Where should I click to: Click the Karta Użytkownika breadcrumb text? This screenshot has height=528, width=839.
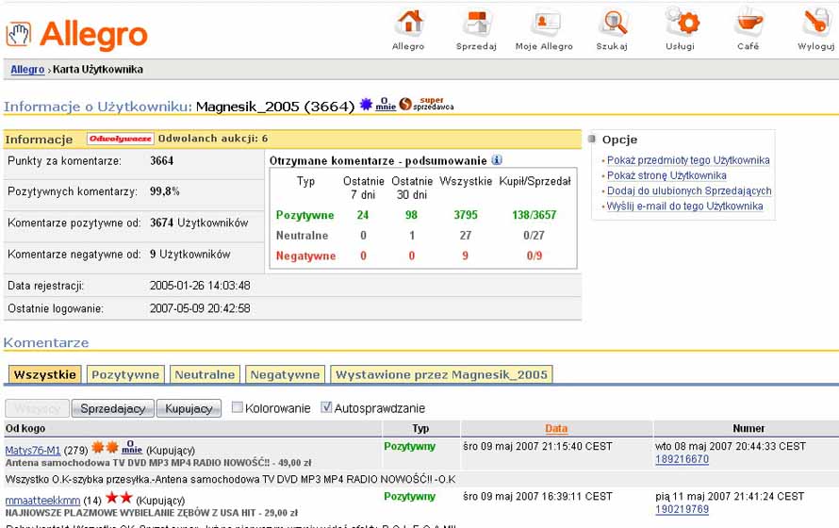[x=98, y=70]
